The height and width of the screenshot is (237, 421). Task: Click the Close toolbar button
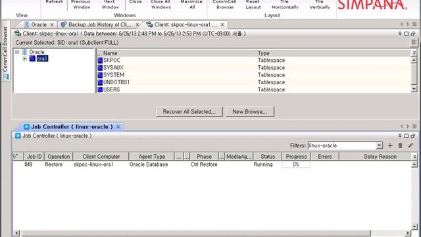pos(136,3)
